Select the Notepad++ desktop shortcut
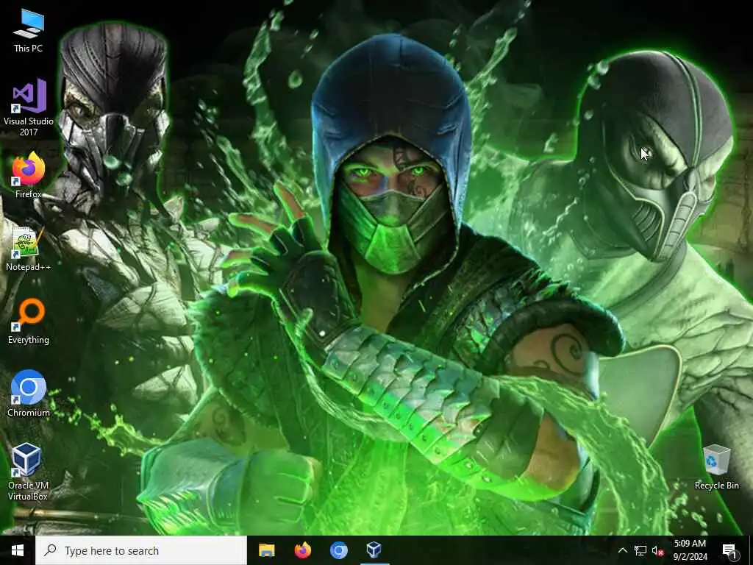 (x=29, y=249)
